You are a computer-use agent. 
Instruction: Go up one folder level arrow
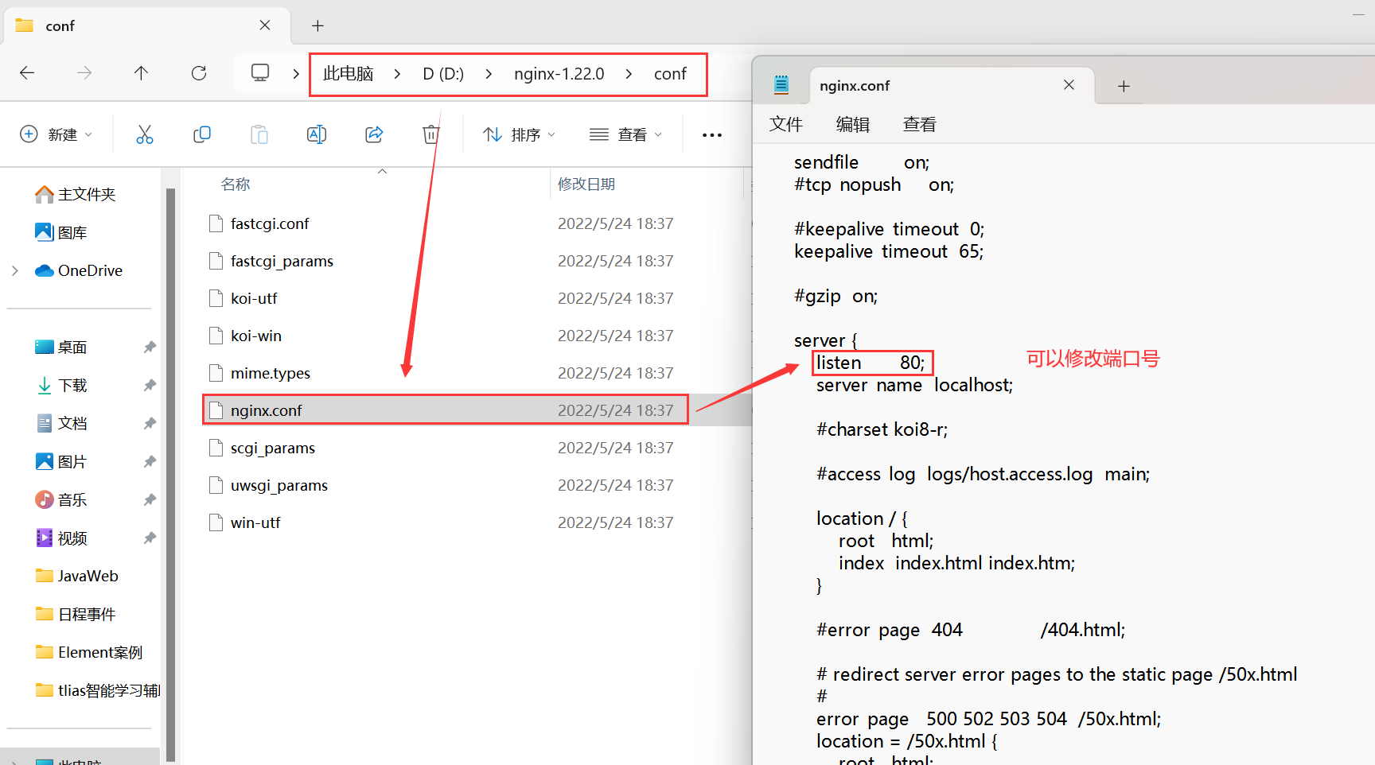pos(141,73)
